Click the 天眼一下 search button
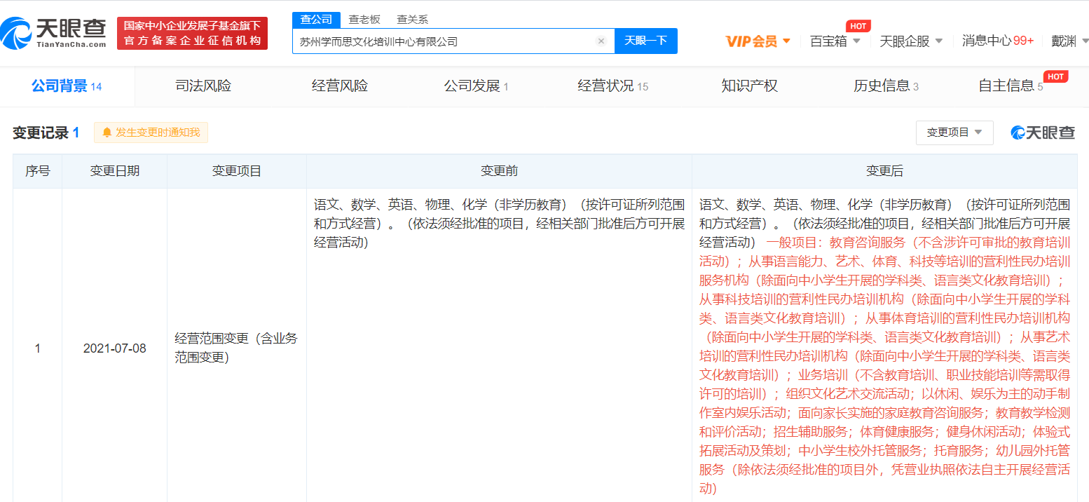The height and width of the screenshot is (502, 1089). point(645,41)
